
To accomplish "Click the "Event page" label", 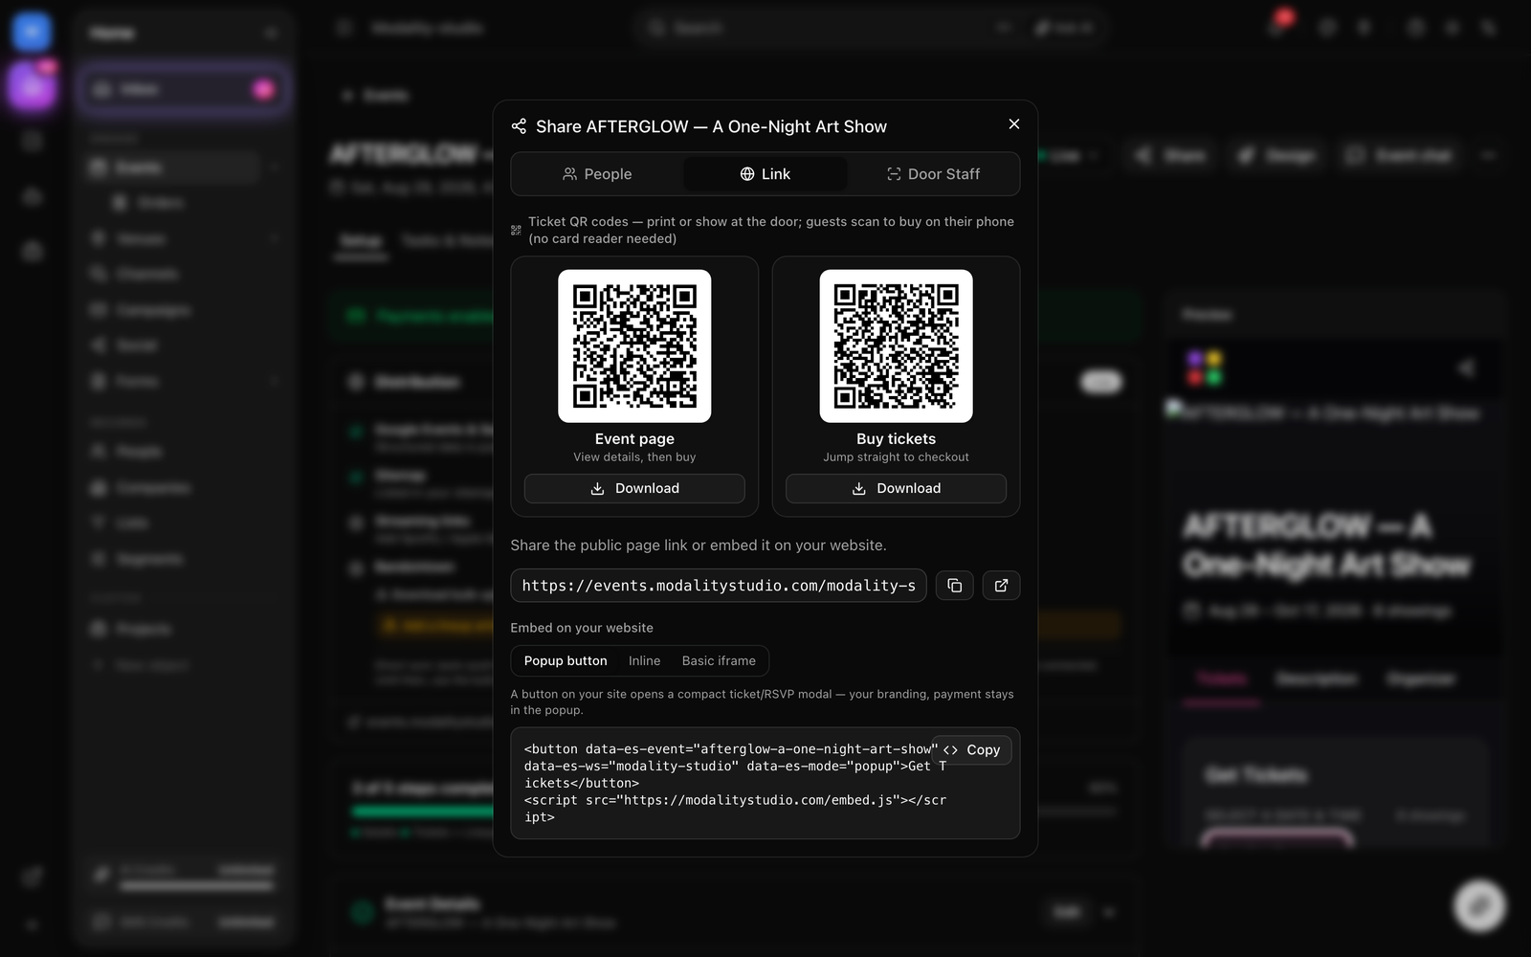I will [634, 439].
